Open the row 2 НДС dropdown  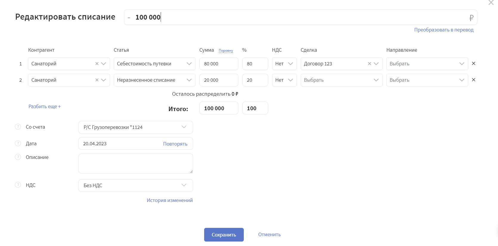coord(284,80)
